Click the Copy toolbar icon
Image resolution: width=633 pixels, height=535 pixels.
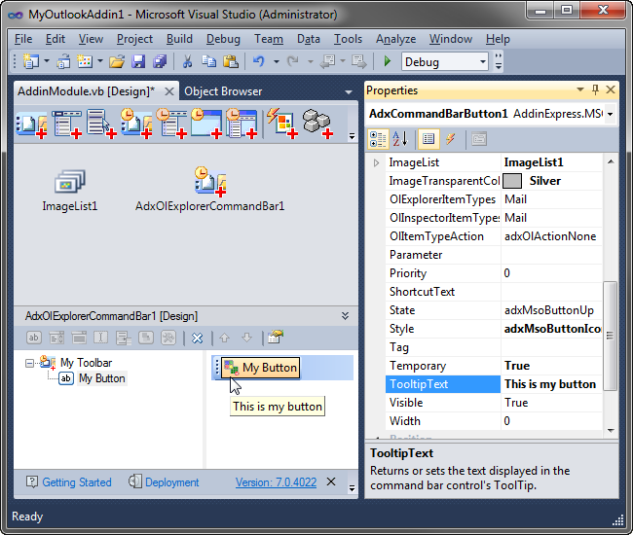pyautogui.click(x=208, y=61)
